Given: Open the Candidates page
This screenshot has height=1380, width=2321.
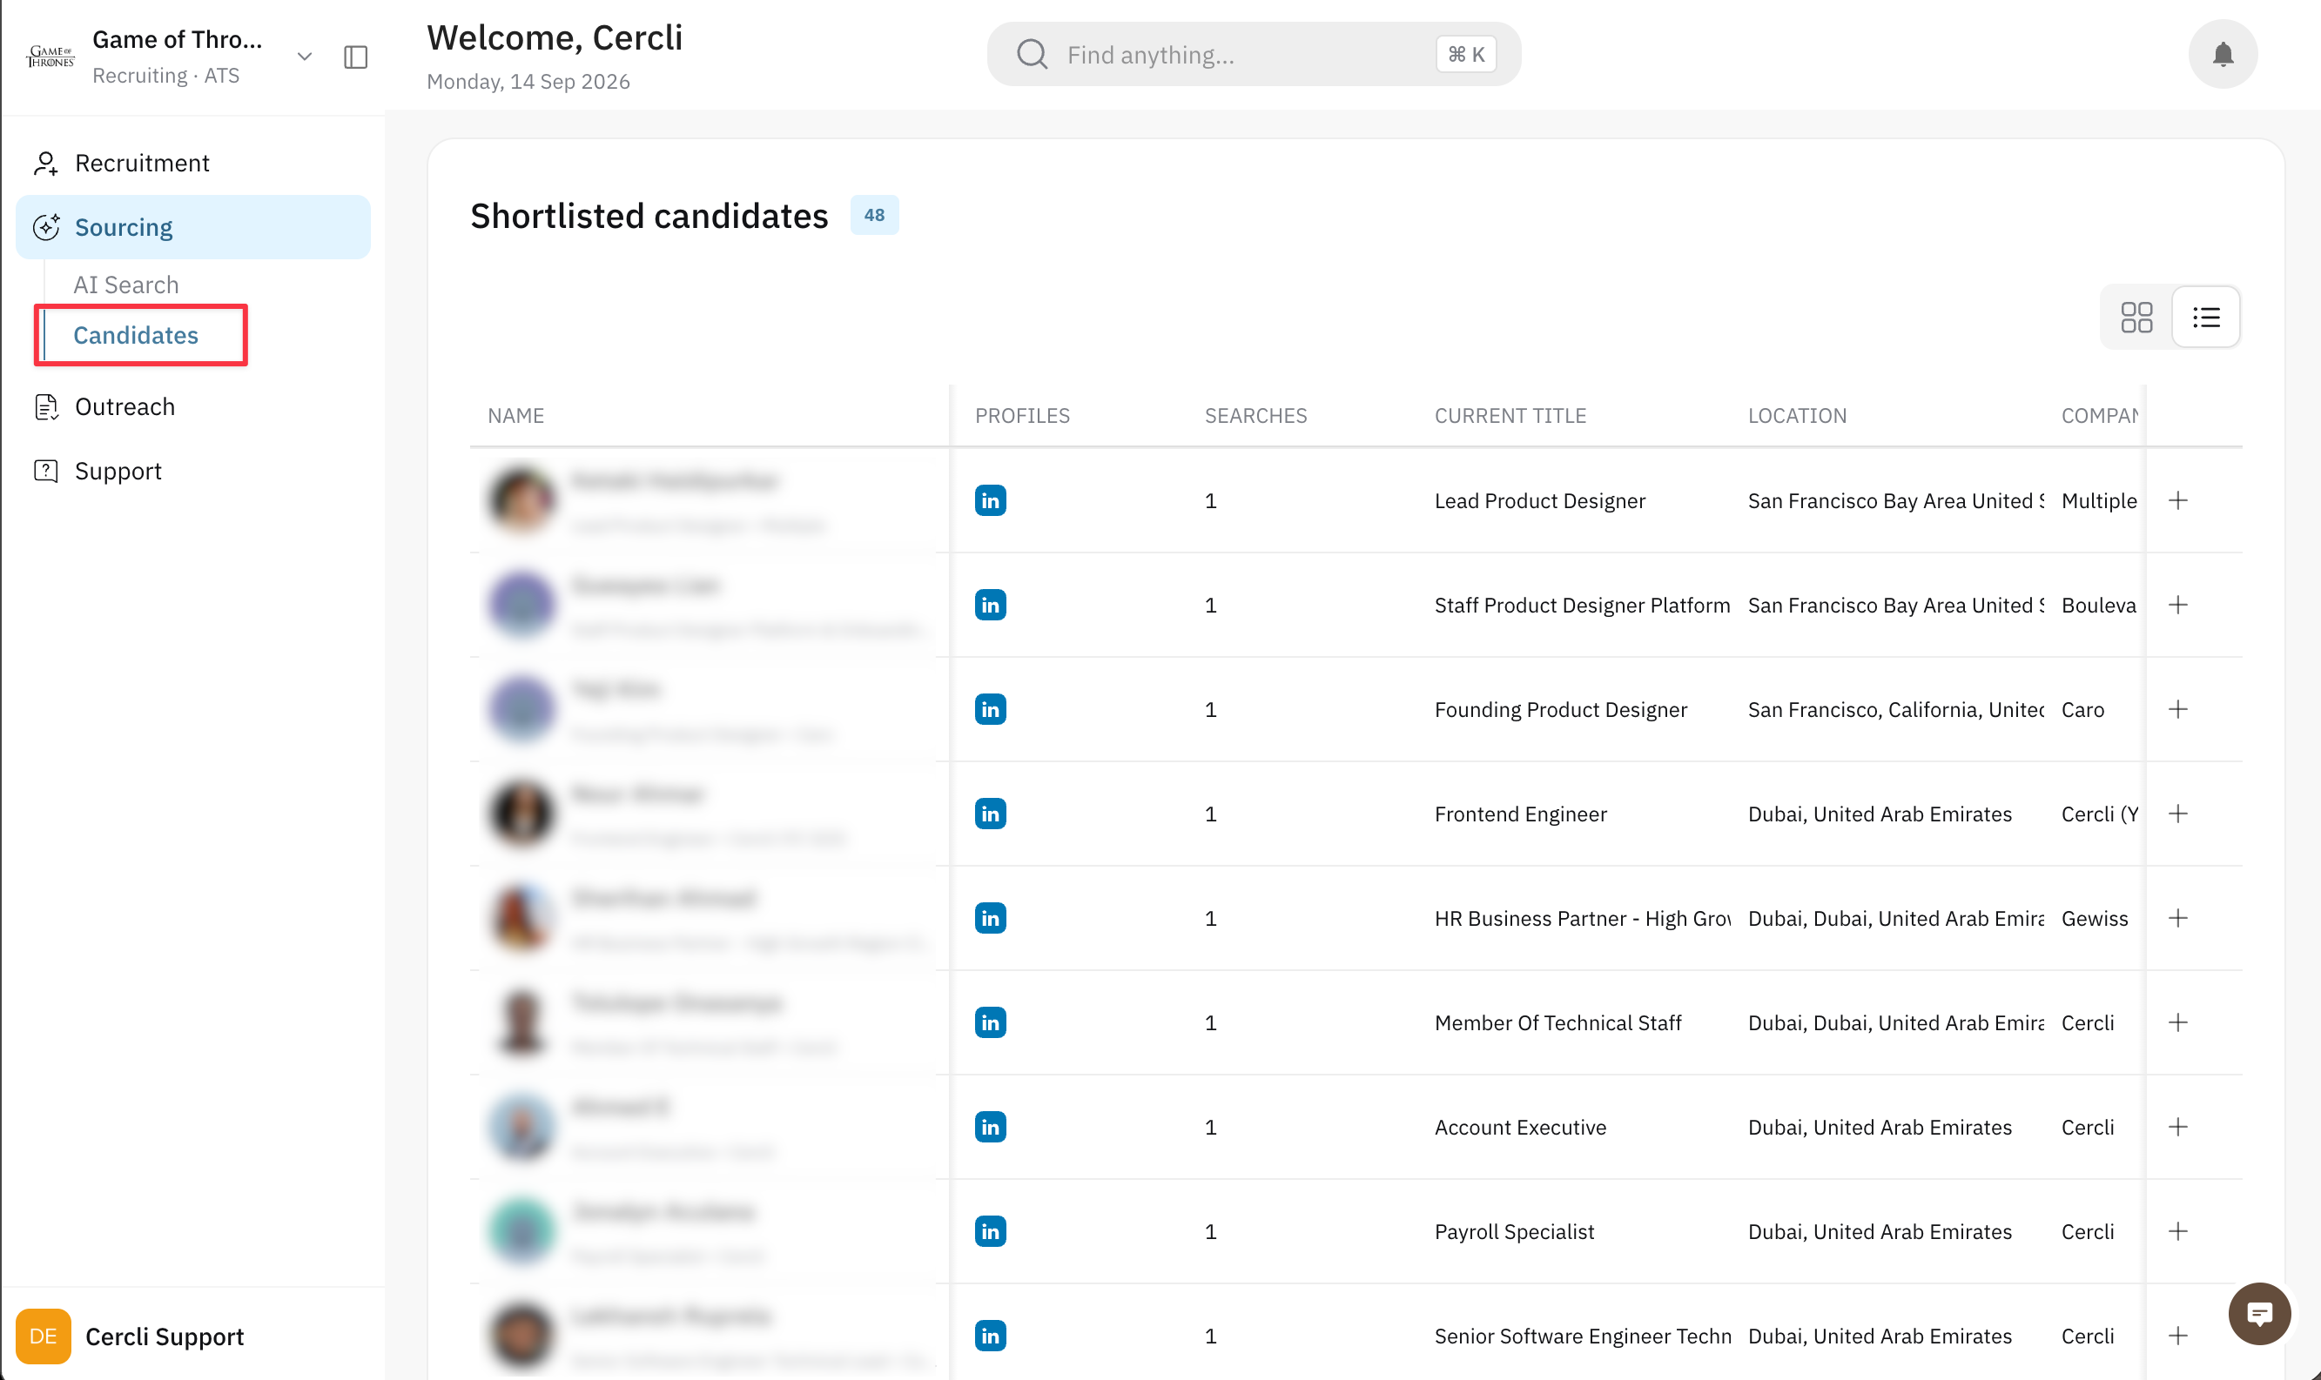Looking at the screenshot, I should 136,335.
